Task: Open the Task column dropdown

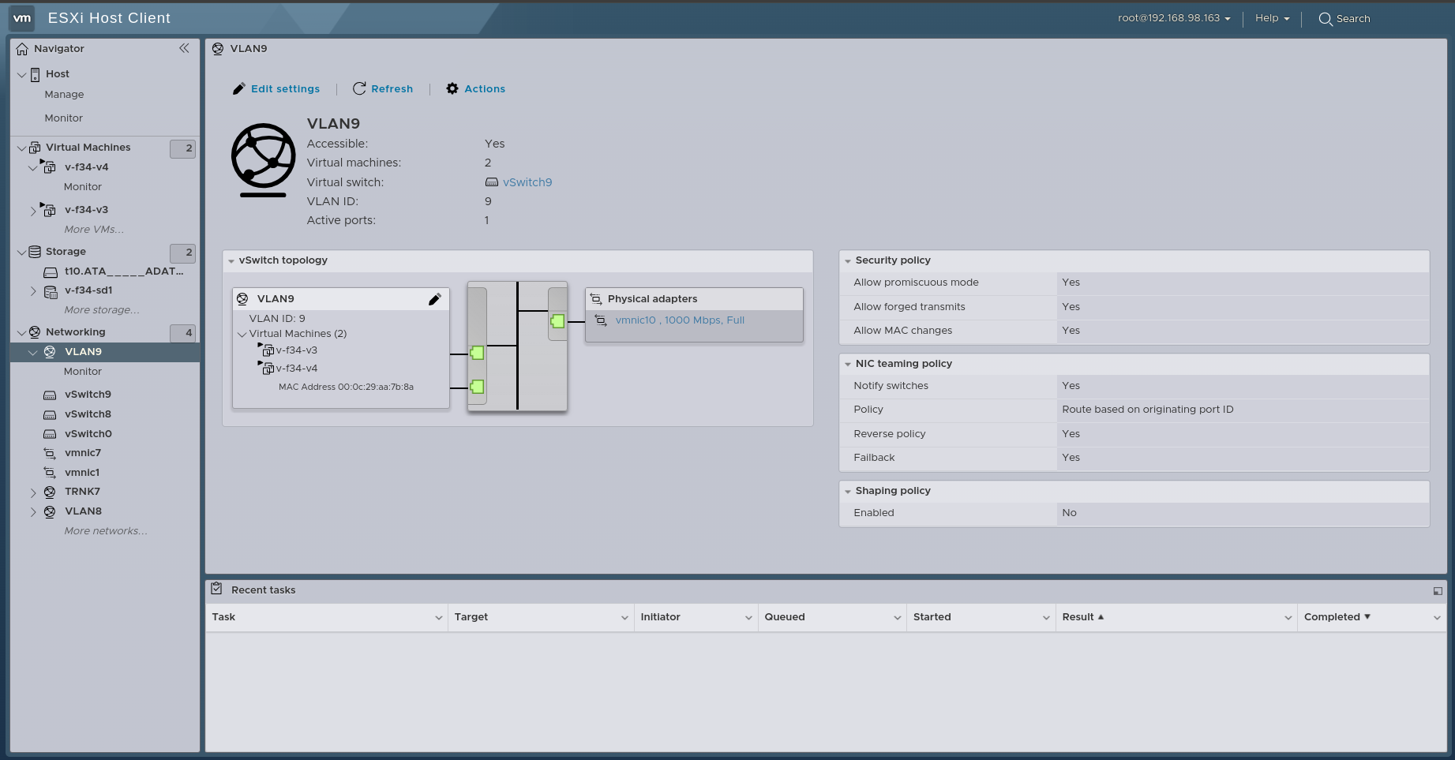Action: 439,618
